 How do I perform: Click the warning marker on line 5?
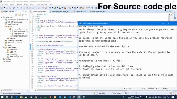tap(30, 22)
